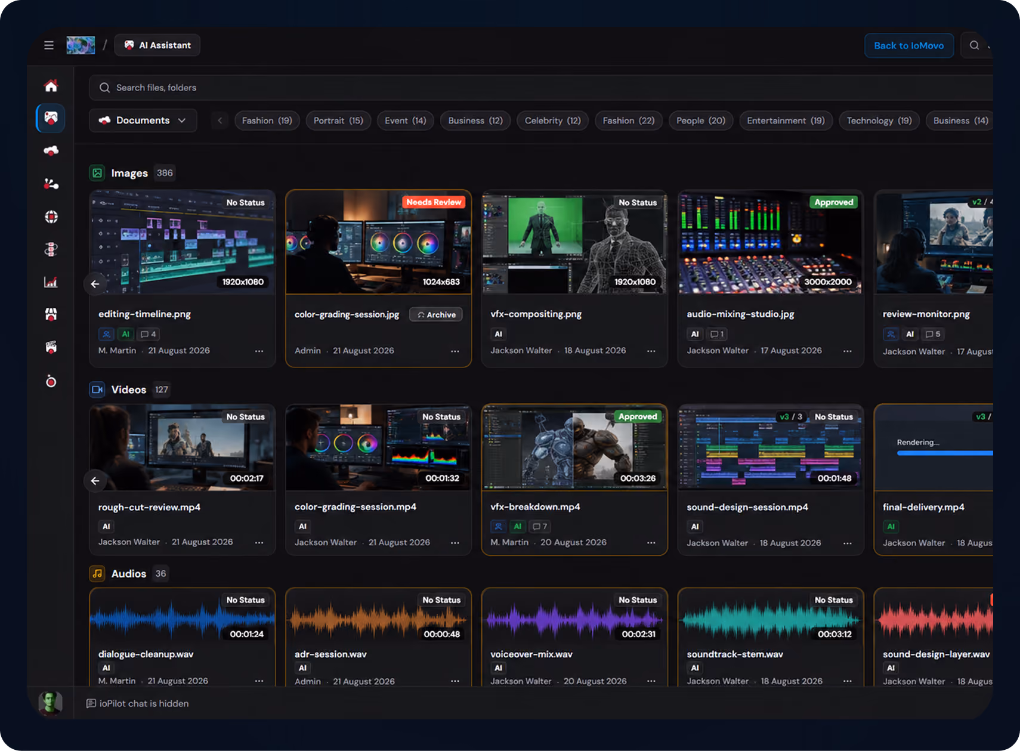
Task: Filter by Technology (19) tag
Action: (x=879, y=120)
